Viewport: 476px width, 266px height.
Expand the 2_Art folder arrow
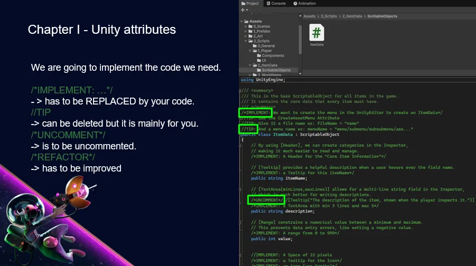(x=246, y=36)
